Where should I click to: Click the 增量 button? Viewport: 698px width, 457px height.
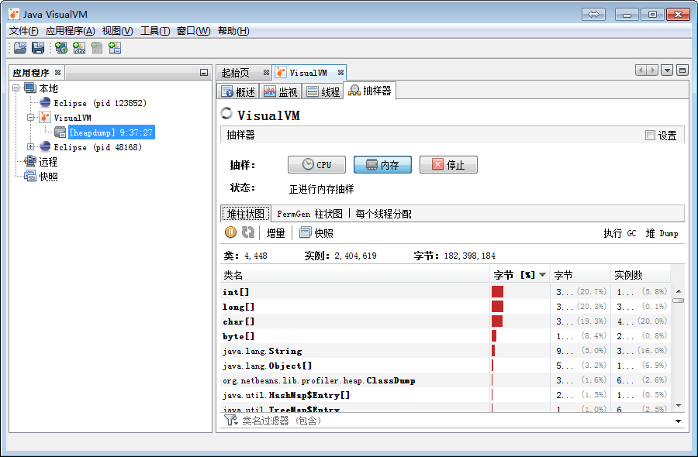pyautogui.click(x=275, y=233)
